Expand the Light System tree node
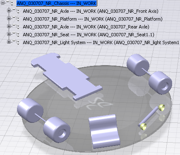180x155 pixels. [9, 42]
